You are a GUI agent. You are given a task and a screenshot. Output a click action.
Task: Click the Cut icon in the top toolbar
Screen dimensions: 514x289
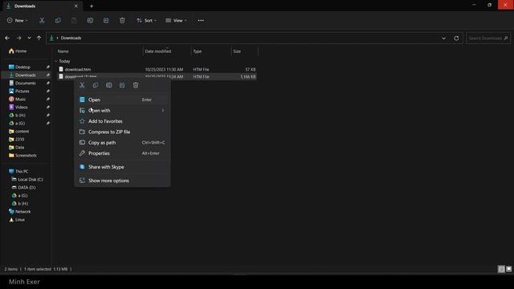coord(42,20)
